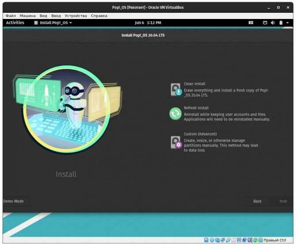
Task: Click the 'Reinstall while keeping user accounts' description
Action: pos(227,117)
